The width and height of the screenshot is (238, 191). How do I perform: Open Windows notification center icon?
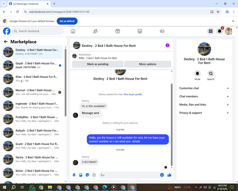pyautogui.click(x=232, y=187)
